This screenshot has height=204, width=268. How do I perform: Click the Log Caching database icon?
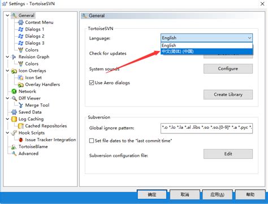click(14, 119)
